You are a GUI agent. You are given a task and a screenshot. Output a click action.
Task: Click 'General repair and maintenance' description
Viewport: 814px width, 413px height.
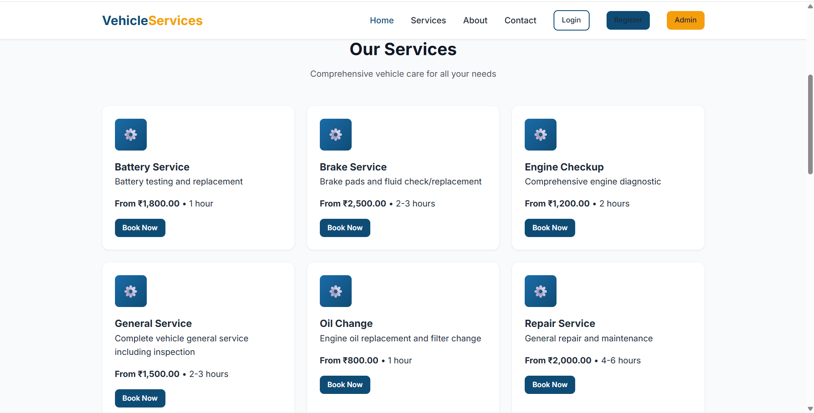click(589, 338)
